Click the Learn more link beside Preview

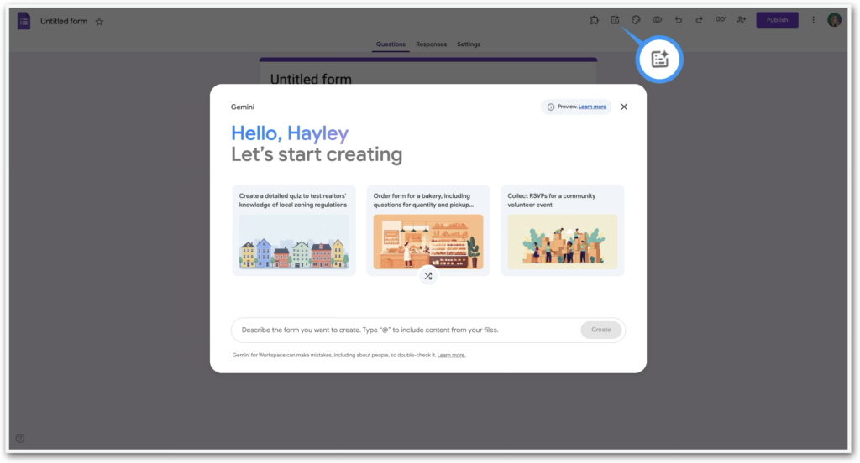[x=592, y=107]
